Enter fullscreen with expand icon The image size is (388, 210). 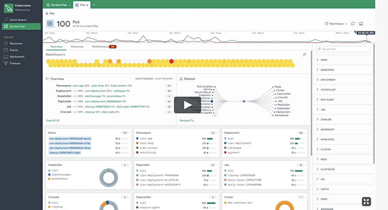point(366,201)
